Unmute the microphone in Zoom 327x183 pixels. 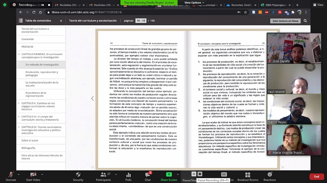tap(11, 176)
